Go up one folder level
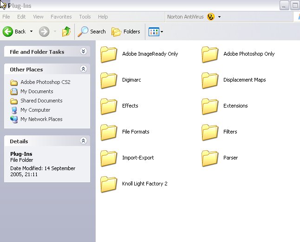Viewport: 300px width, 242px height. [x=66, y=32]
